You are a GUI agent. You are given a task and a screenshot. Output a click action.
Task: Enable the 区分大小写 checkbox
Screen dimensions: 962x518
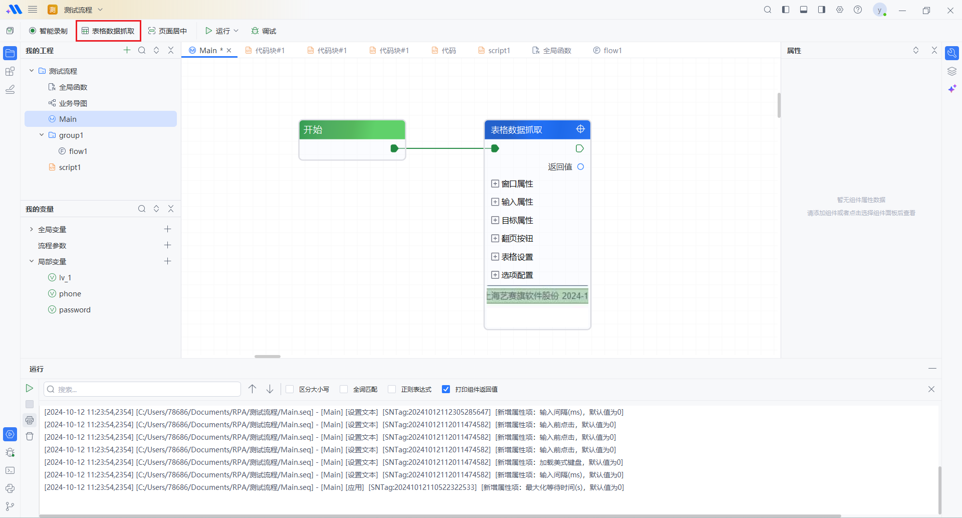point(290,389)
